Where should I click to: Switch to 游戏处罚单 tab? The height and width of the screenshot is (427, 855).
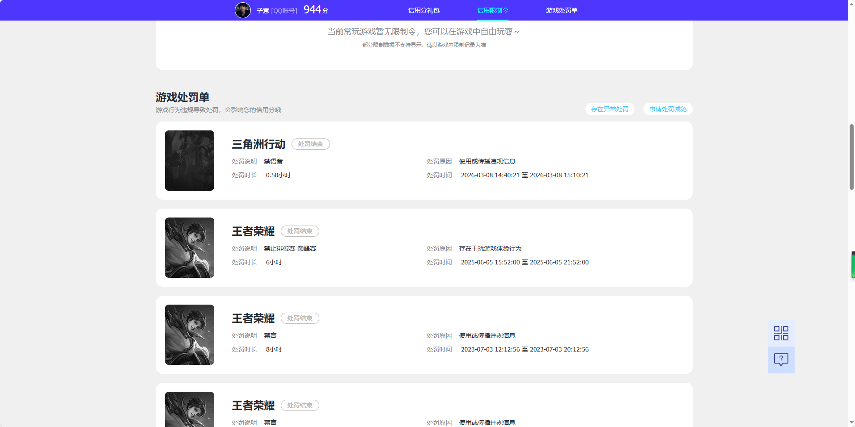pyautogui.click(x=561, y=10)
